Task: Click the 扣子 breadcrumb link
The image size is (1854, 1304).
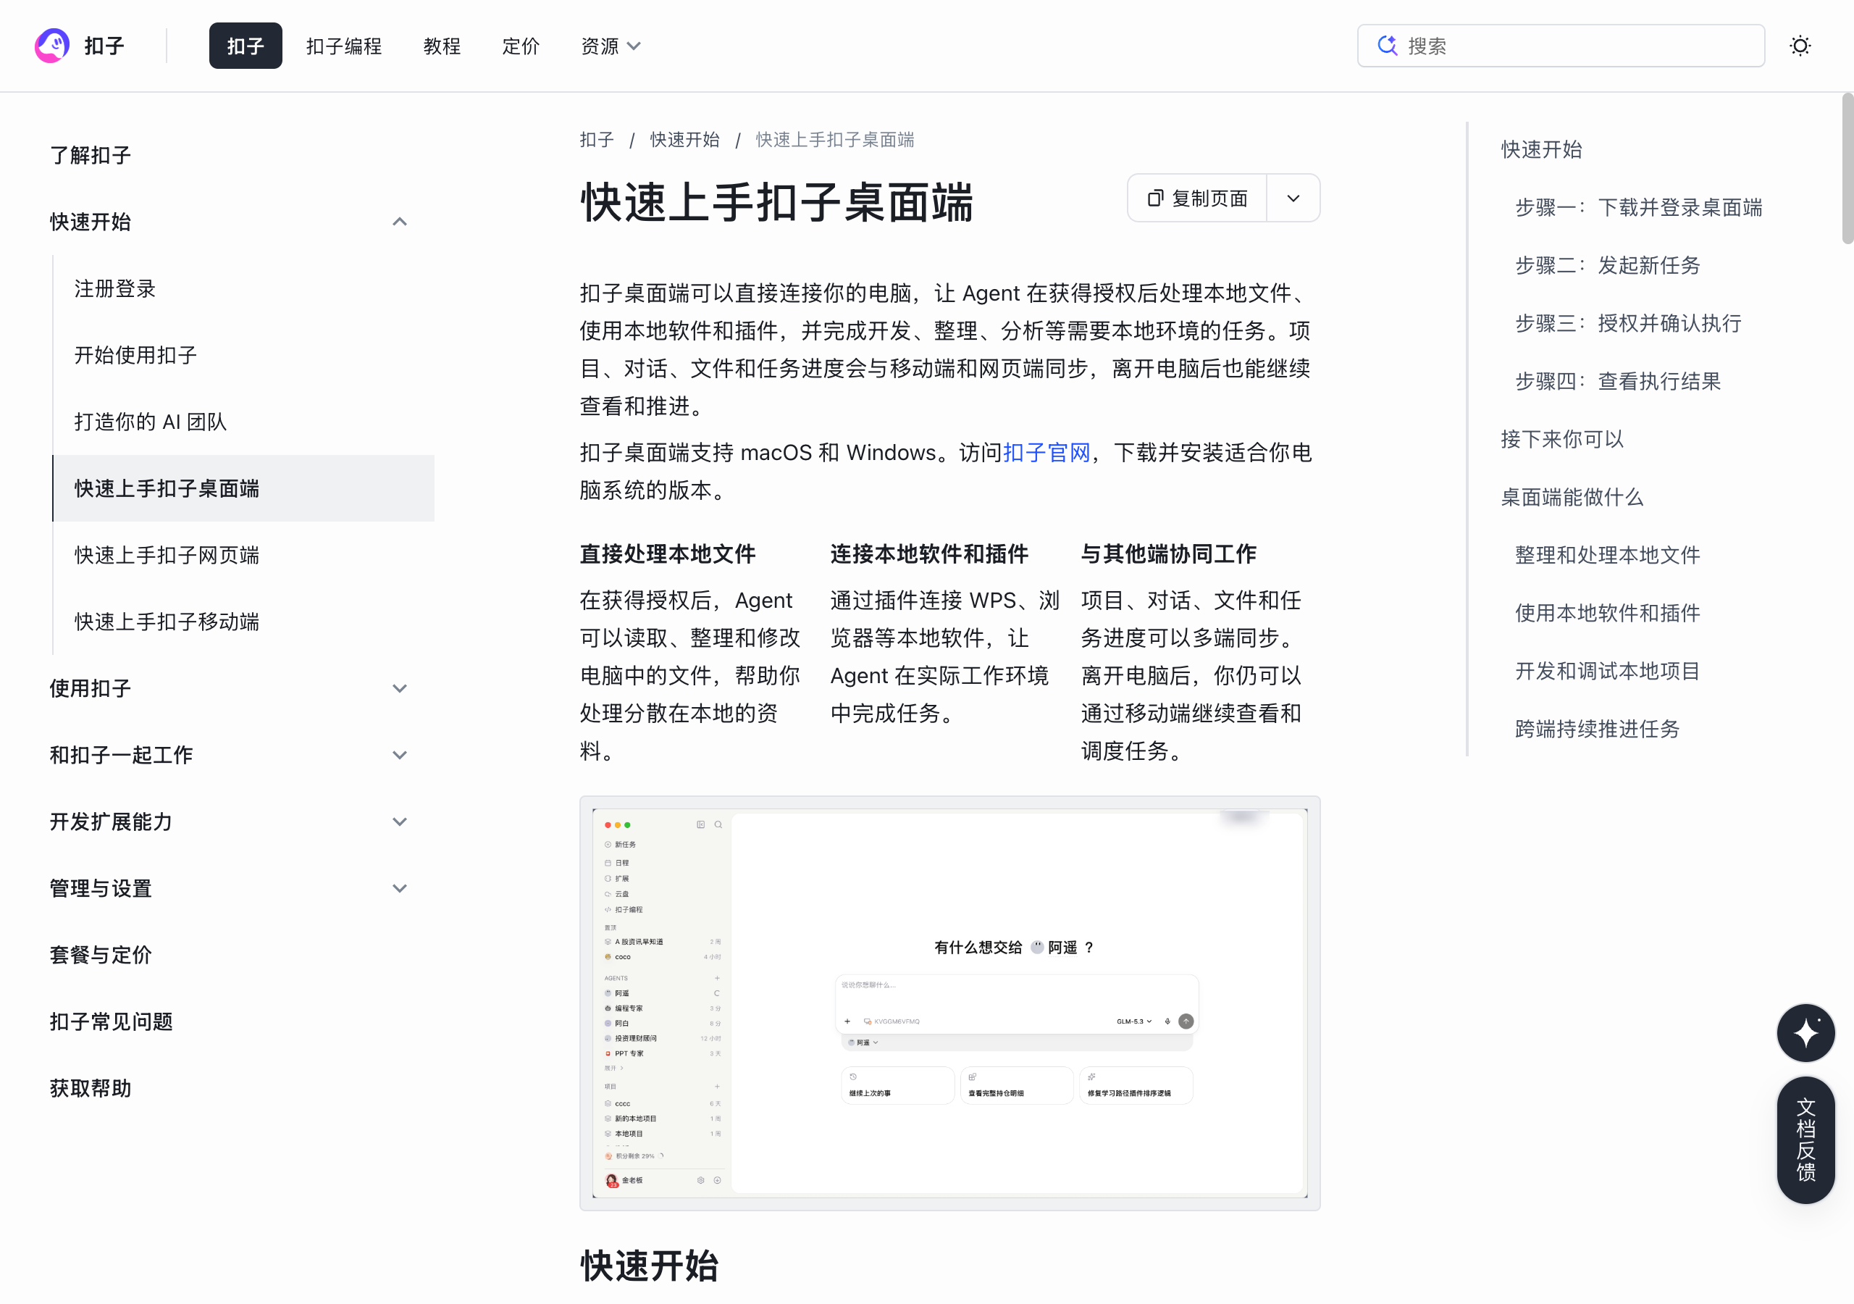Action: (x=597, y=140)
